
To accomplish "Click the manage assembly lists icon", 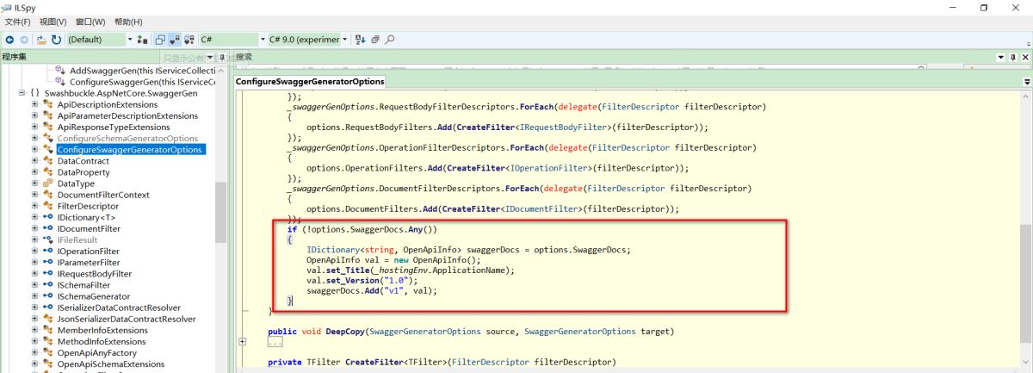I will (143, 40).
